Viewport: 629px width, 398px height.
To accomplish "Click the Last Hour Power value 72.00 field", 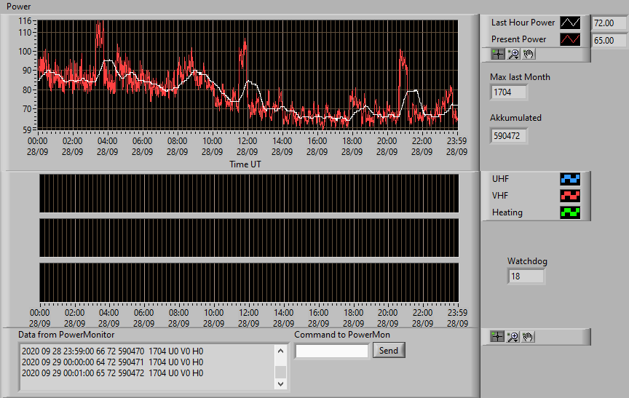I will [x=609, y=23].
